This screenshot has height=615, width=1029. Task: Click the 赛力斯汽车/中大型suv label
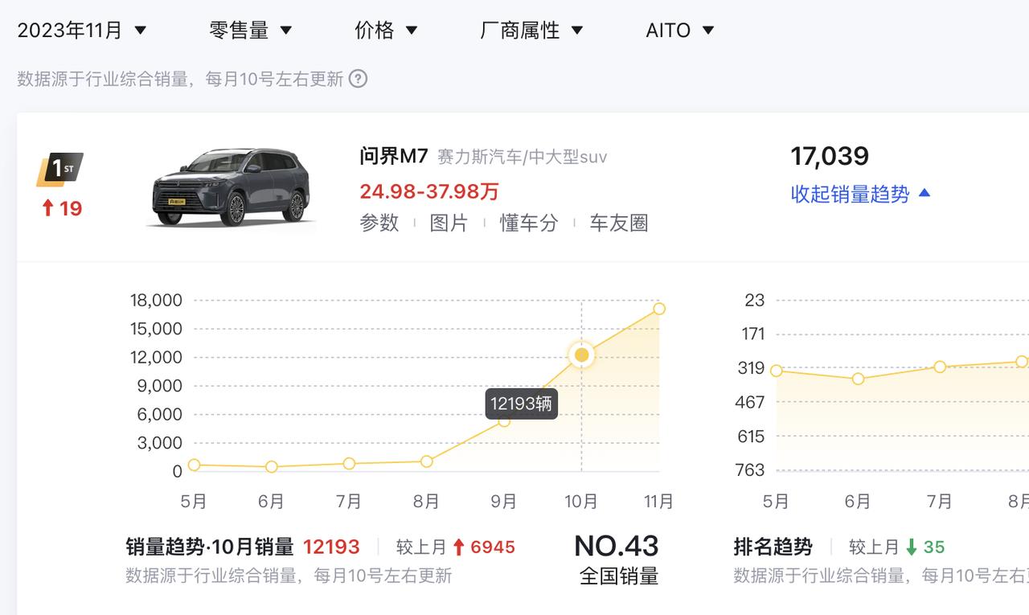[522, 157]
